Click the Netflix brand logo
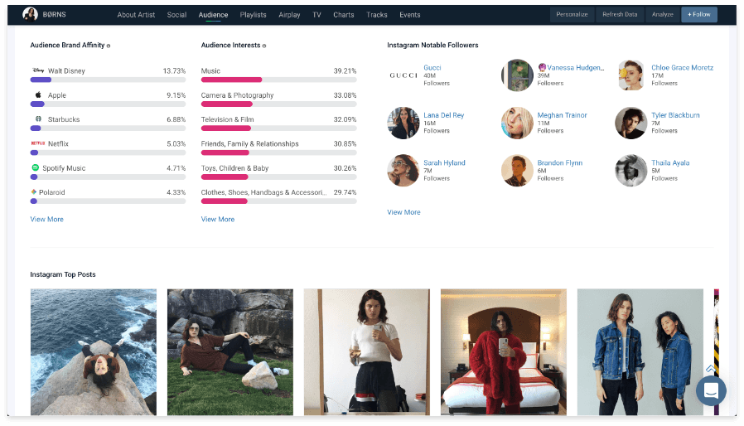This screenshot has width=744, height=426. coord(38,143)
